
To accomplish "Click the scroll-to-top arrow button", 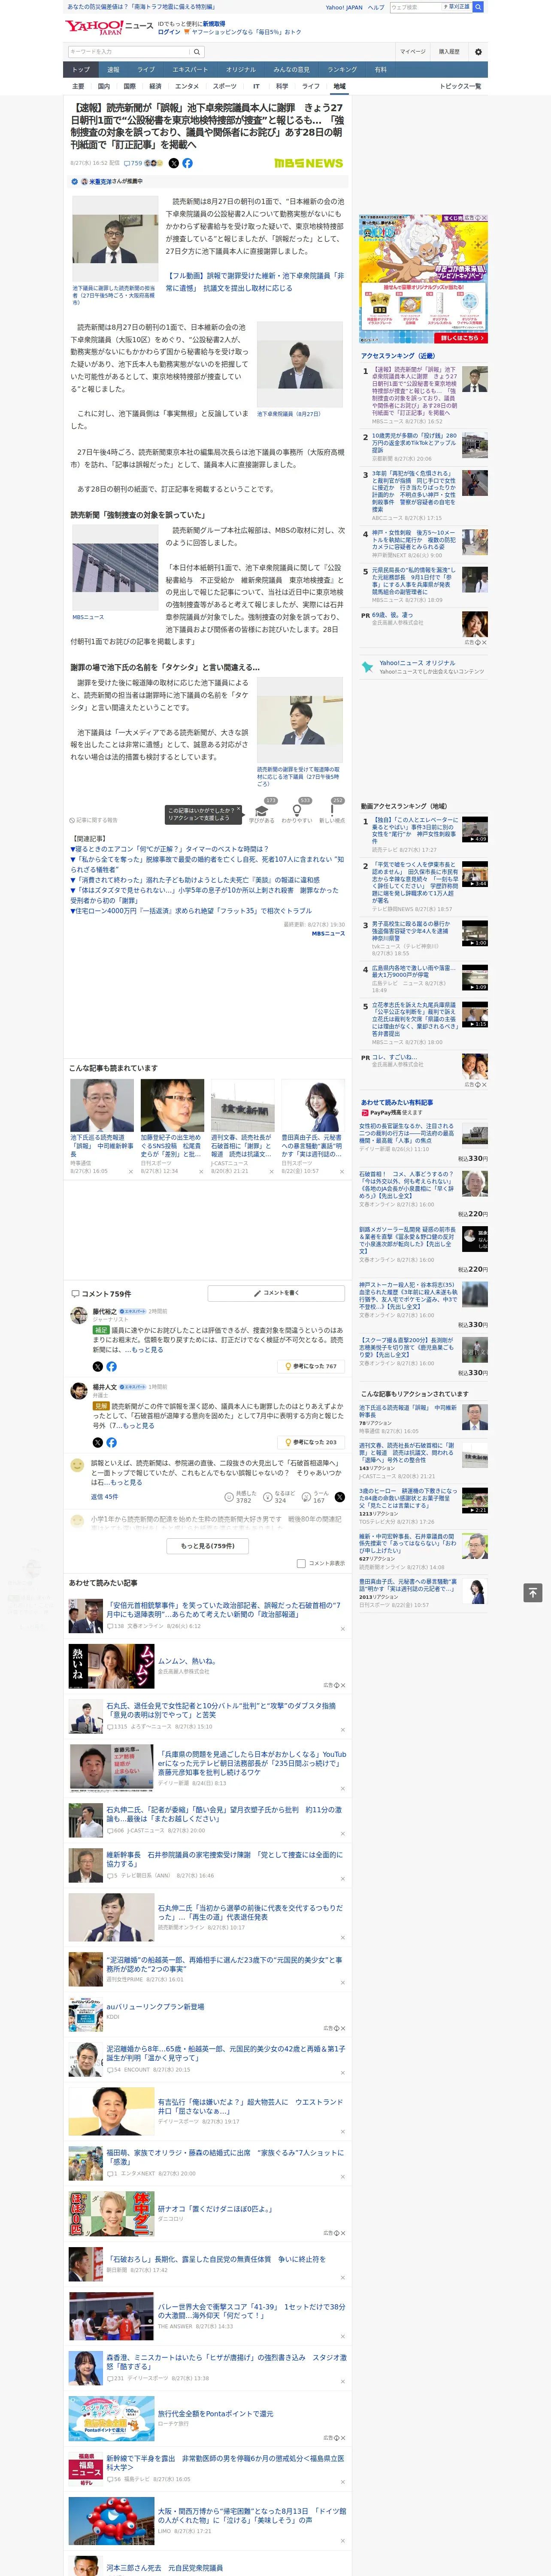I will [532, 1592].
